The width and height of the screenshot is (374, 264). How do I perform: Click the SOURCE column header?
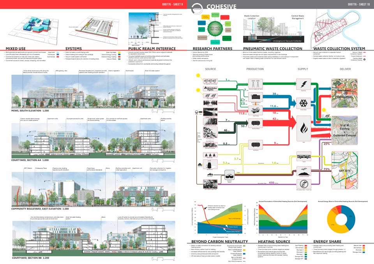click(210, 69)
